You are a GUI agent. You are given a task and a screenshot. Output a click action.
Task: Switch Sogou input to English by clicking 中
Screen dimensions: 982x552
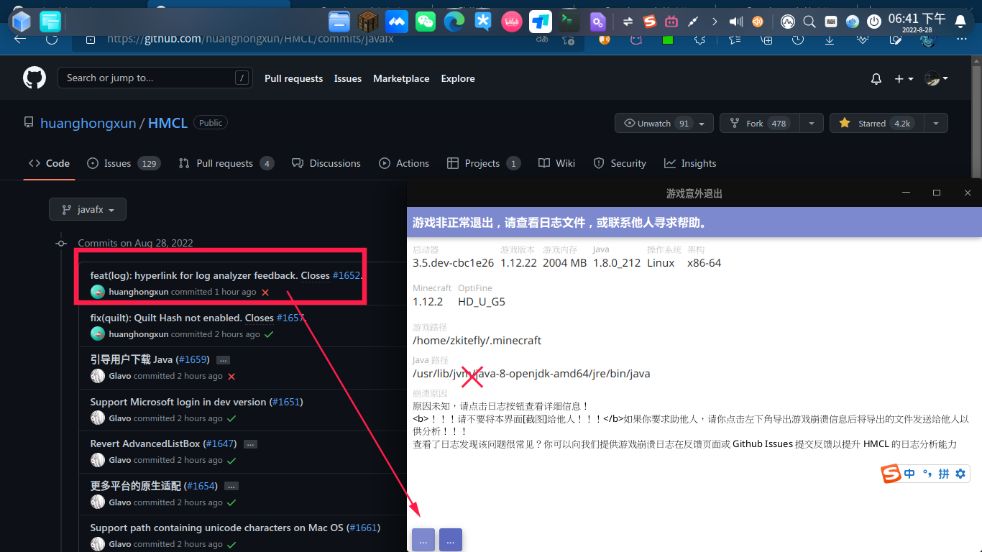[x=909, y=474]
